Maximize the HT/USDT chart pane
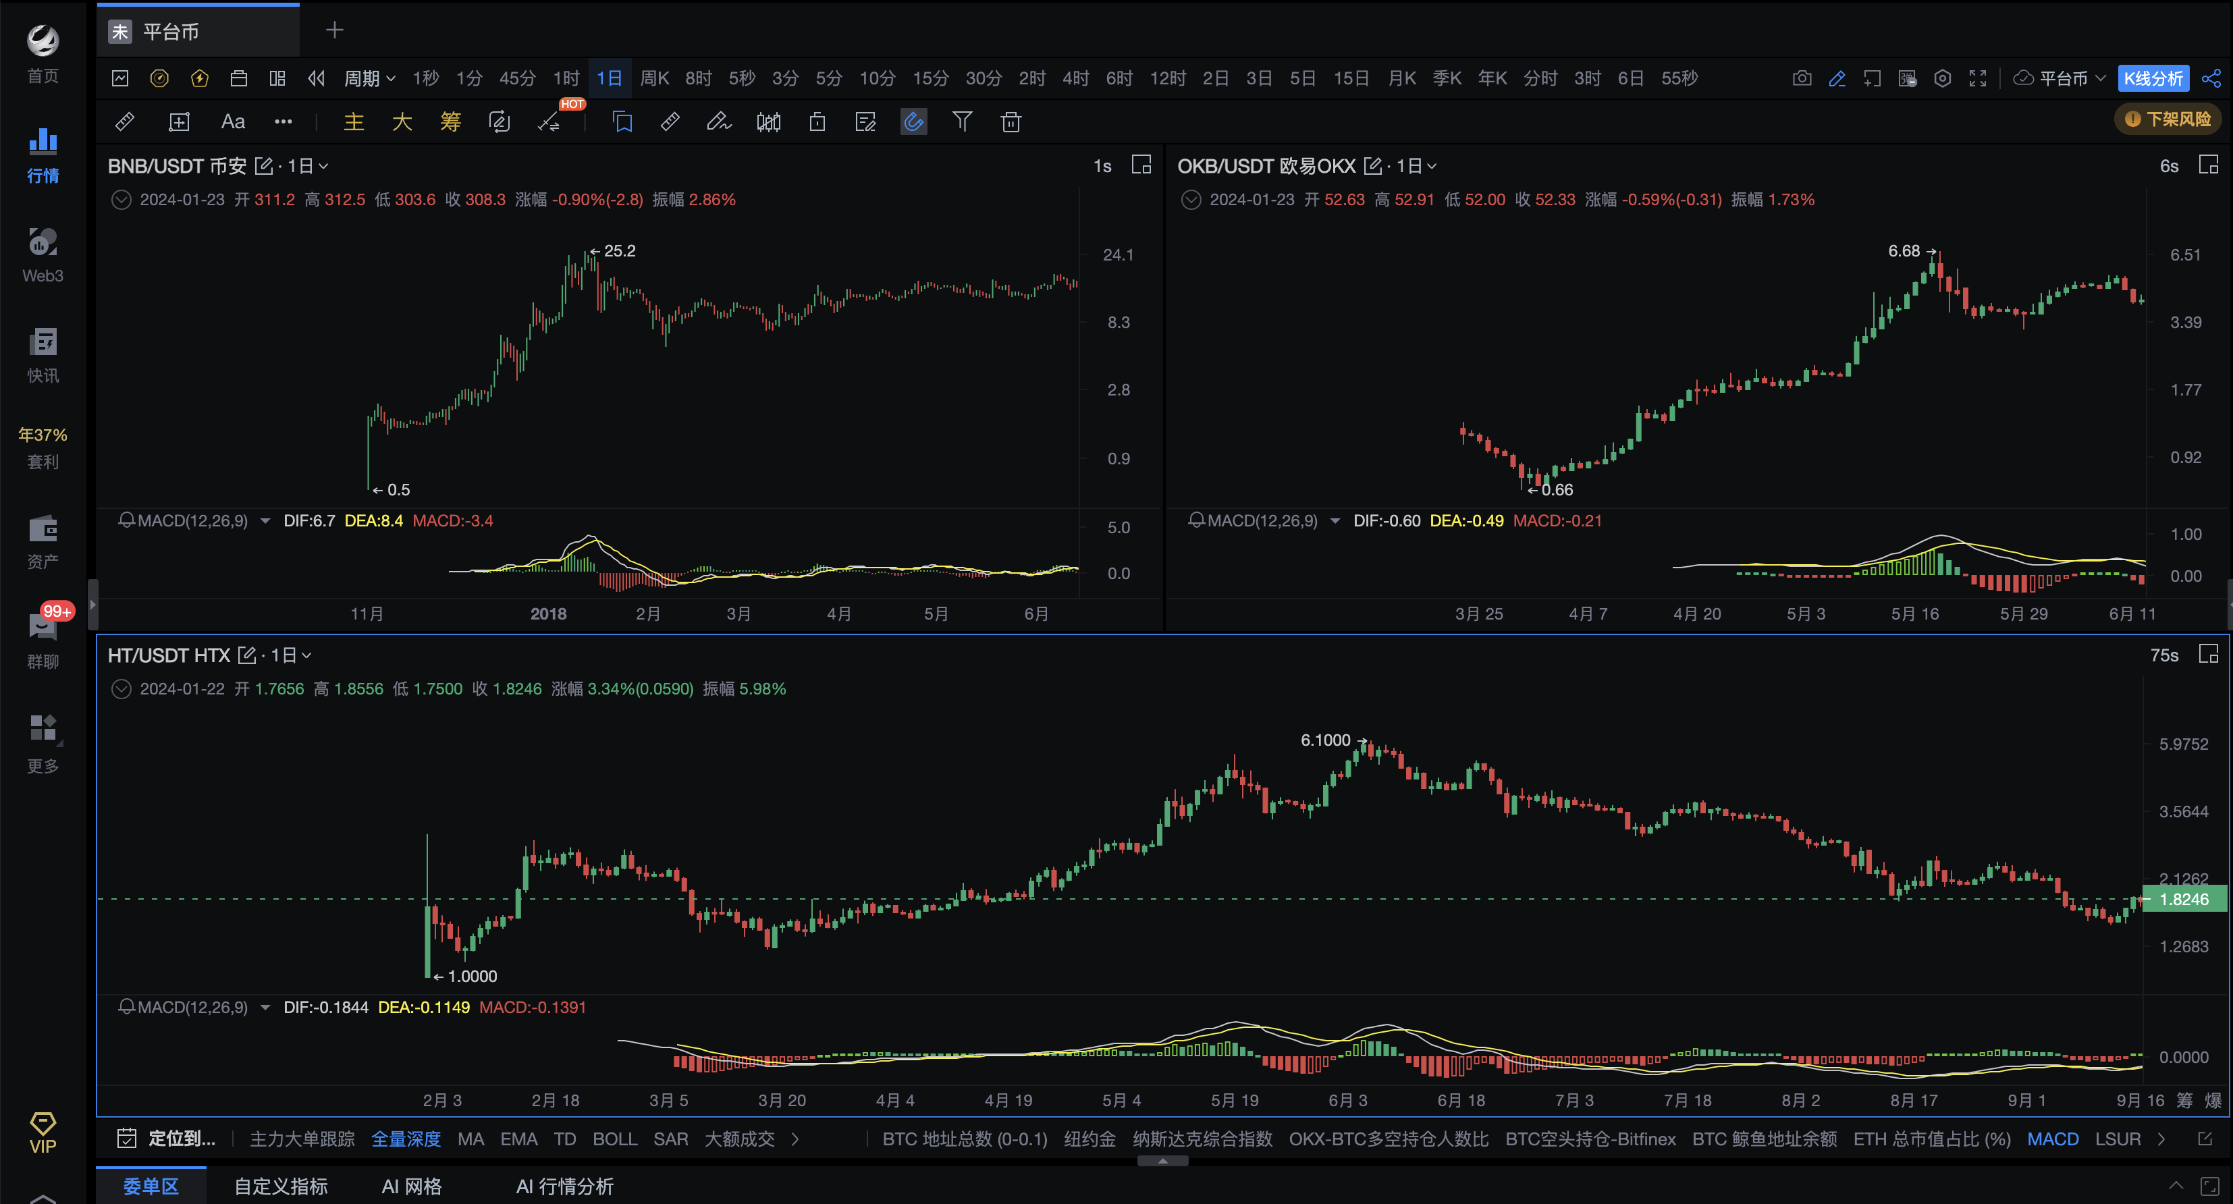This screenshot has height=1204, width=2233. pyautogui.click(x=2209, y=653)
